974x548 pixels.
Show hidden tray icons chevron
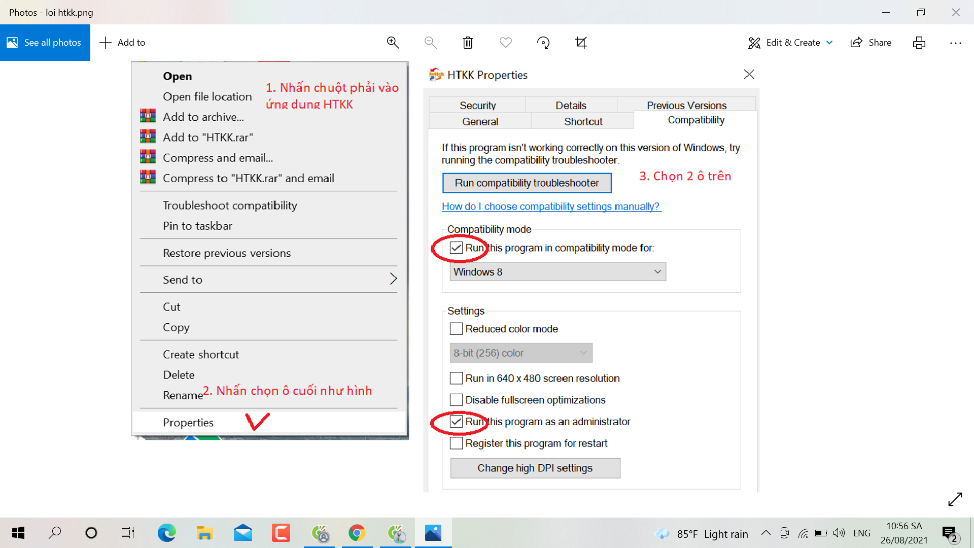[766, 533]
